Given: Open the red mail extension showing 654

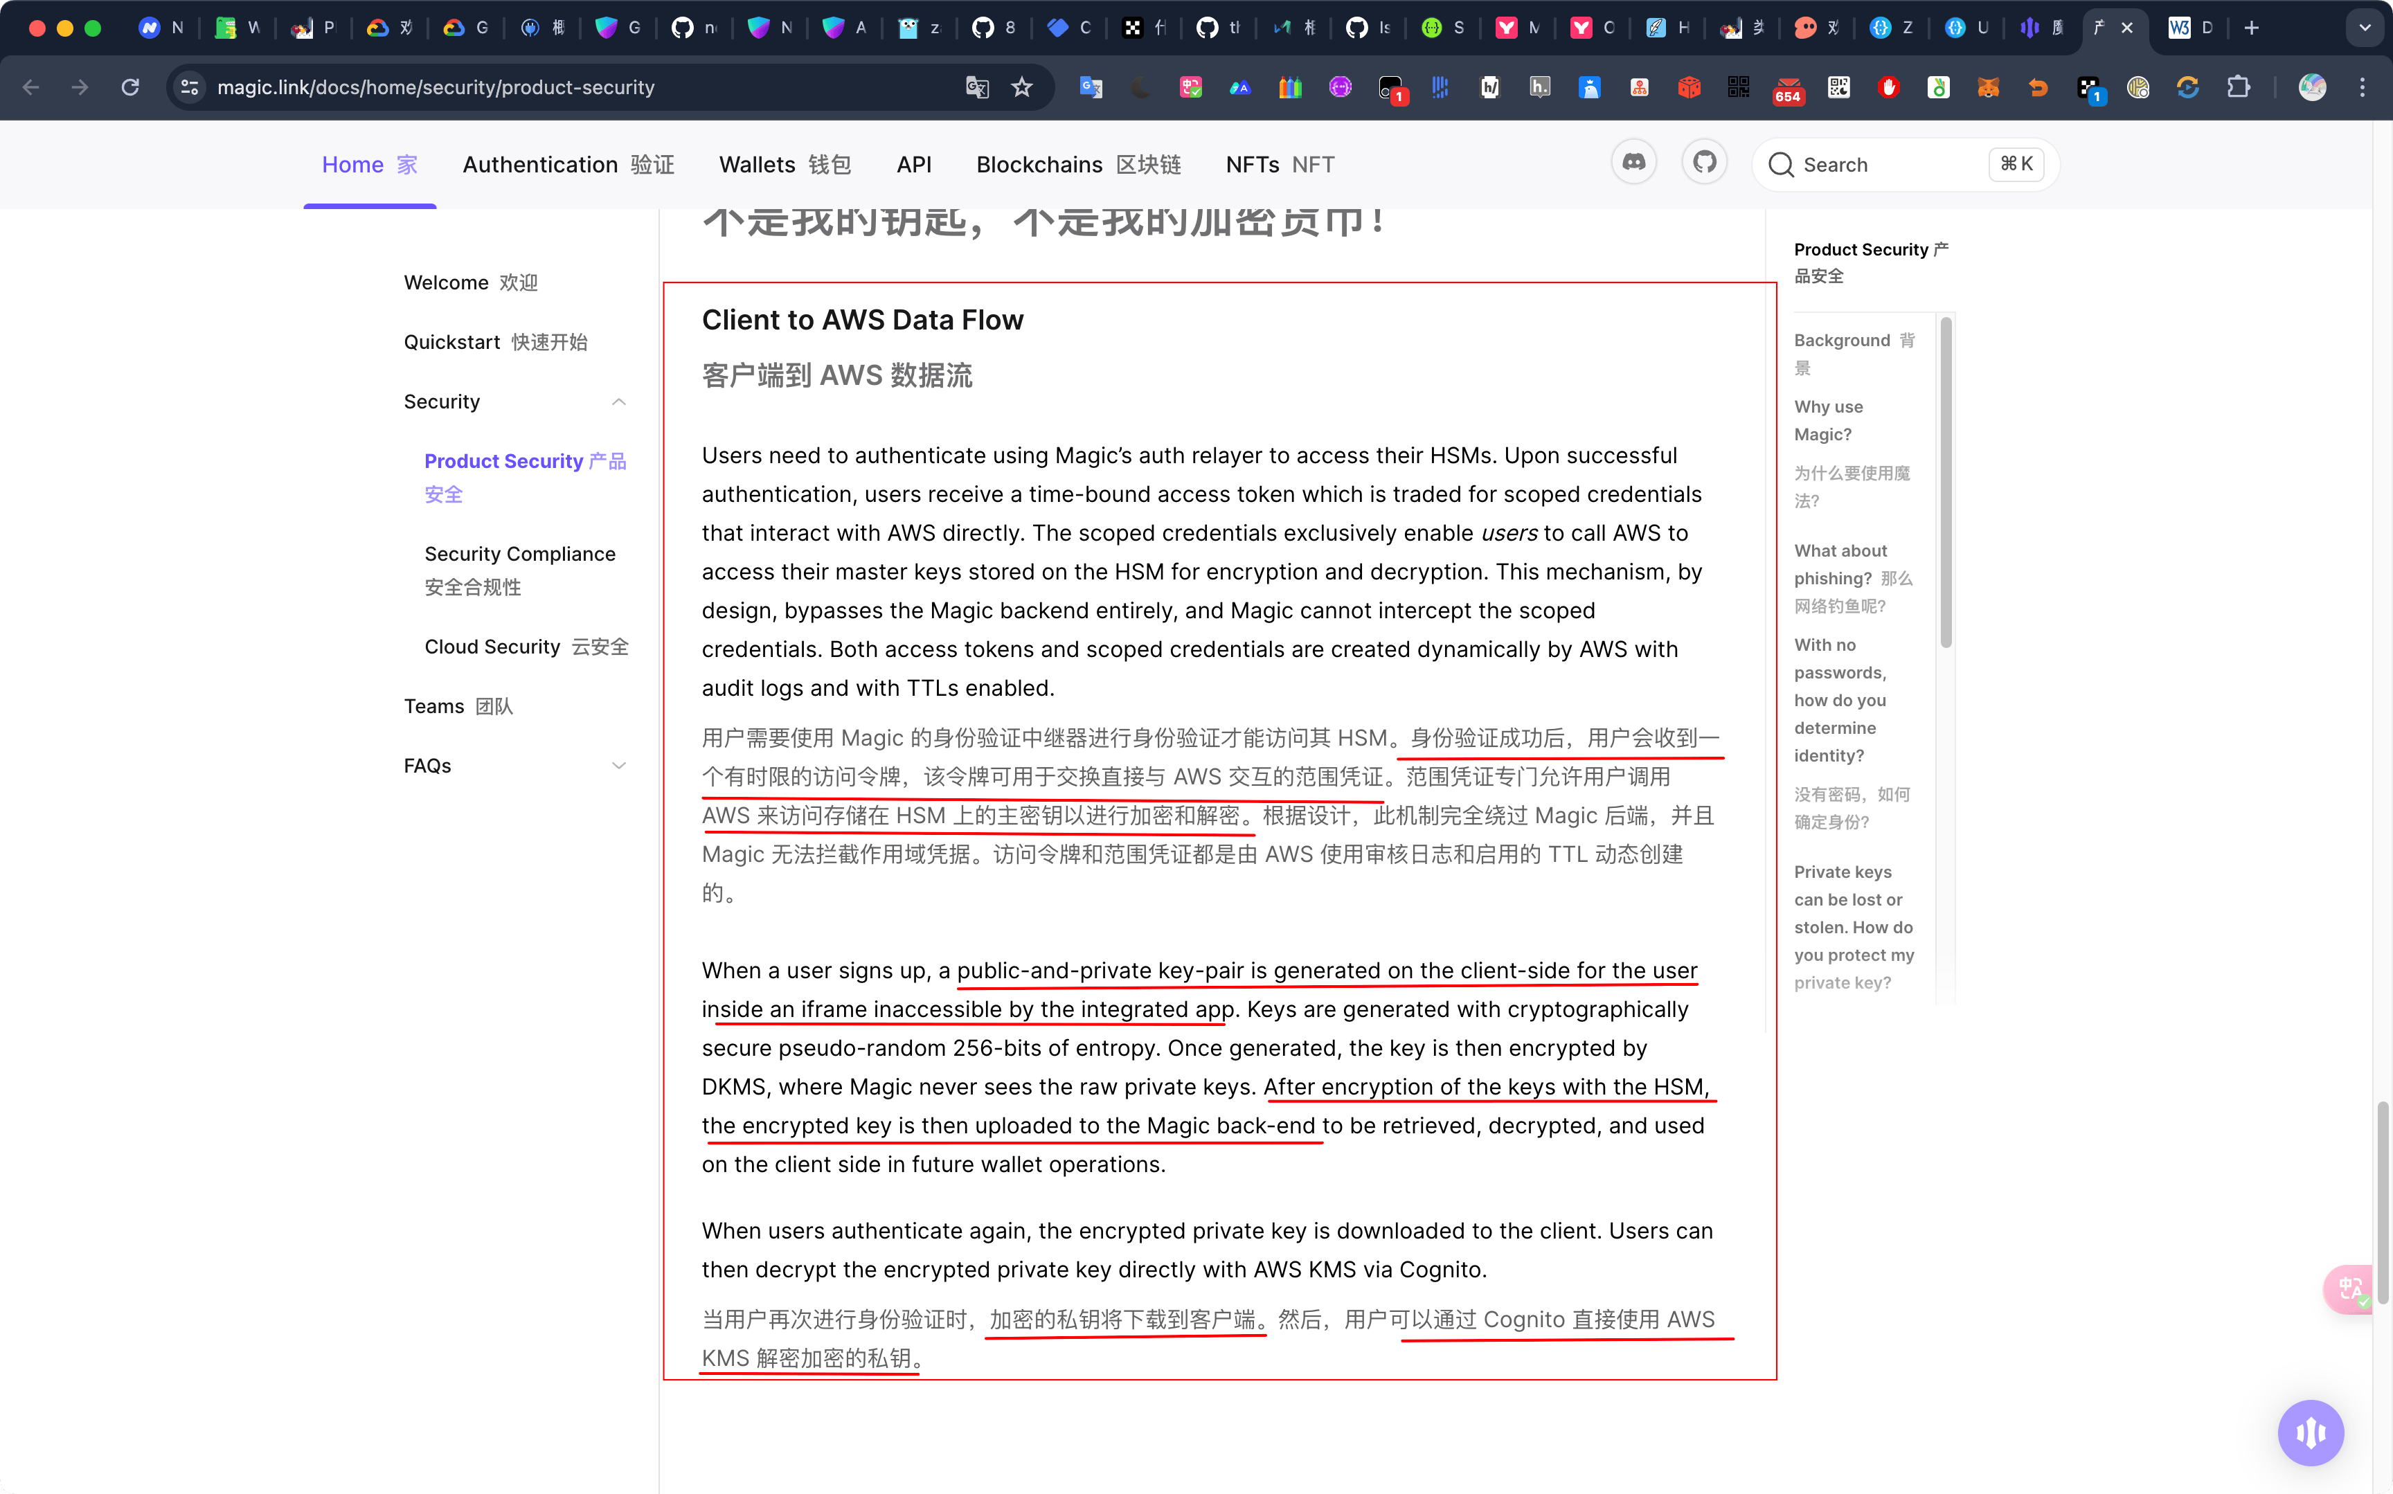Looking at the screenshot, I should coord(1789,89).
